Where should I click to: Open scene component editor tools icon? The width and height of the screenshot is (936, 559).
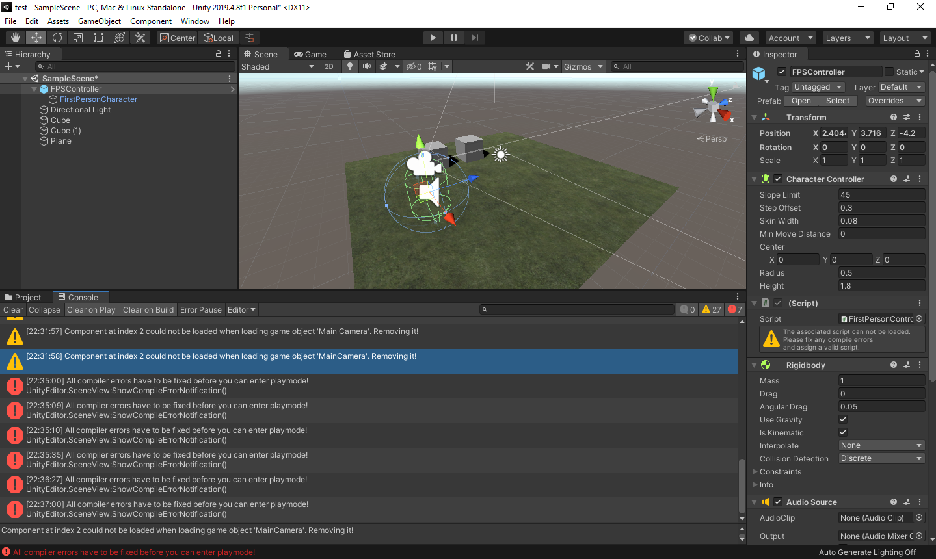pos(529,66)
